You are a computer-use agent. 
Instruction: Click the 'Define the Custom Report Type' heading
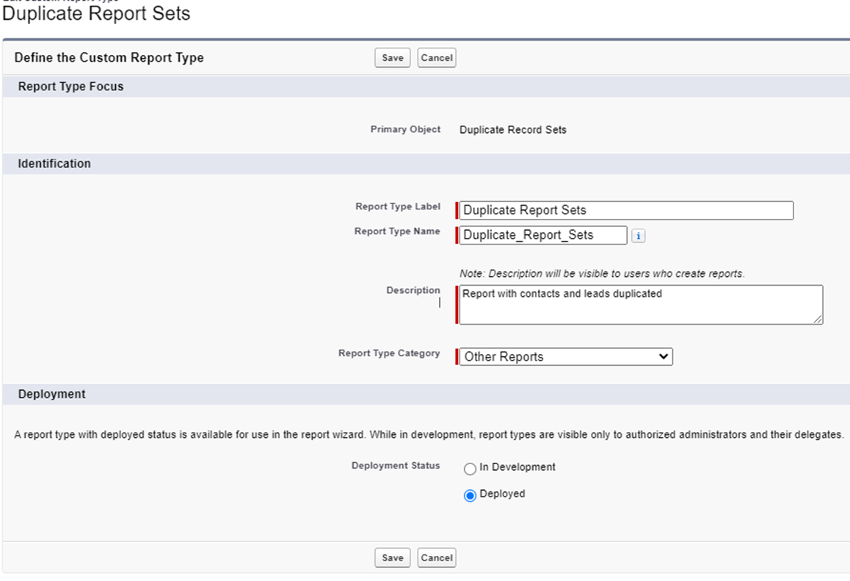109,58
